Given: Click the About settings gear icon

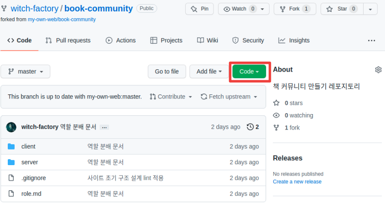Looking at the screenshot, I should 378,70.
